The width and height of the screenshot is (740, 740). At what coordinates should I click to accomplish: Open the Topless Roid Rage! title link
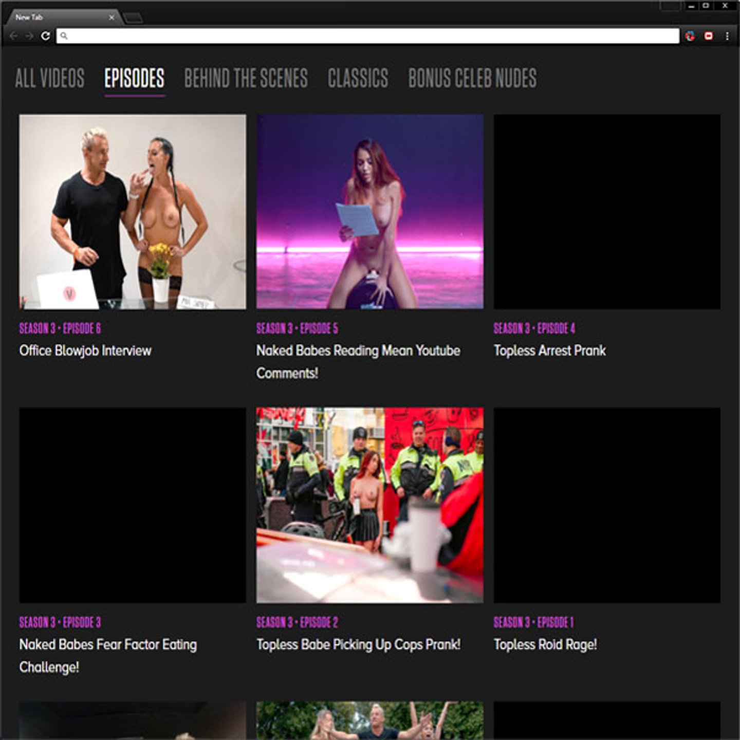click(545, 644)
